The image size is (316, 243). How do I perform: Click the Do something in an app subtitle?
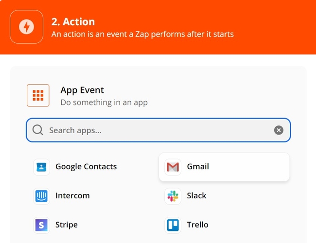[104, 103]
